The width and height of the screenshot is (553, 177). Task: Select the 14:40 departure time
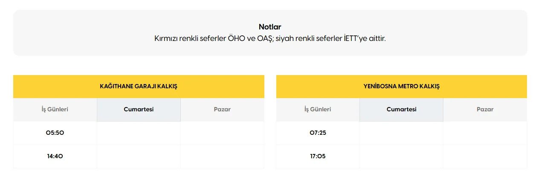(x=55, y=156)
